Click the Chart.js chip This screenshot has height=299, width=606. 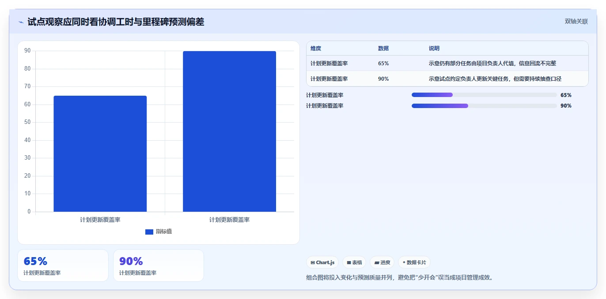tap(322, 262)
